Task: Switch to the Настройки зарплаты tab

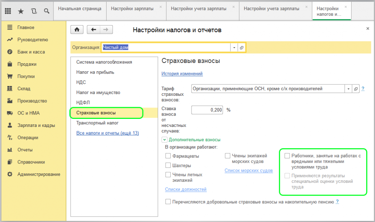Action: (x=132, y=8)
